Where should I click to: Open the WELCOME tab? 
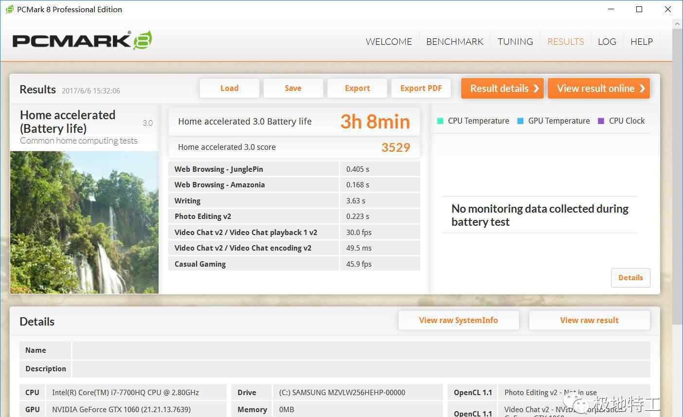[389, 41]
